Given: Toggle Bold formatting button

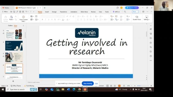Looking at the screenshot, I should coord(42,20).
